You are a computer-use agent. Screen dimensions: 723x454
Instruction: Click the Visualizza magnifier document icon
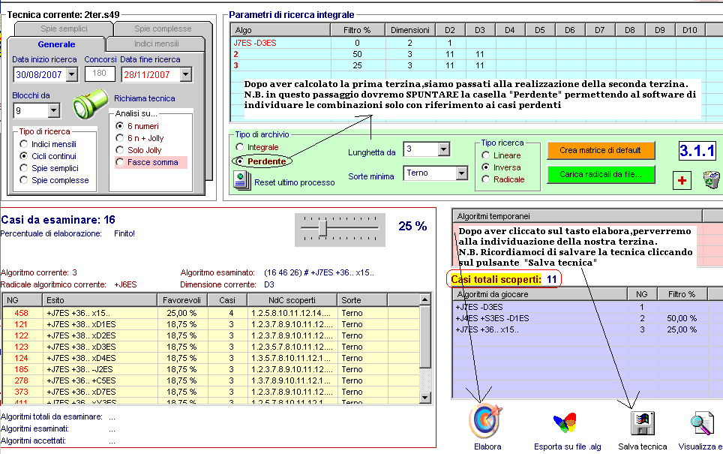coord(701,423)
